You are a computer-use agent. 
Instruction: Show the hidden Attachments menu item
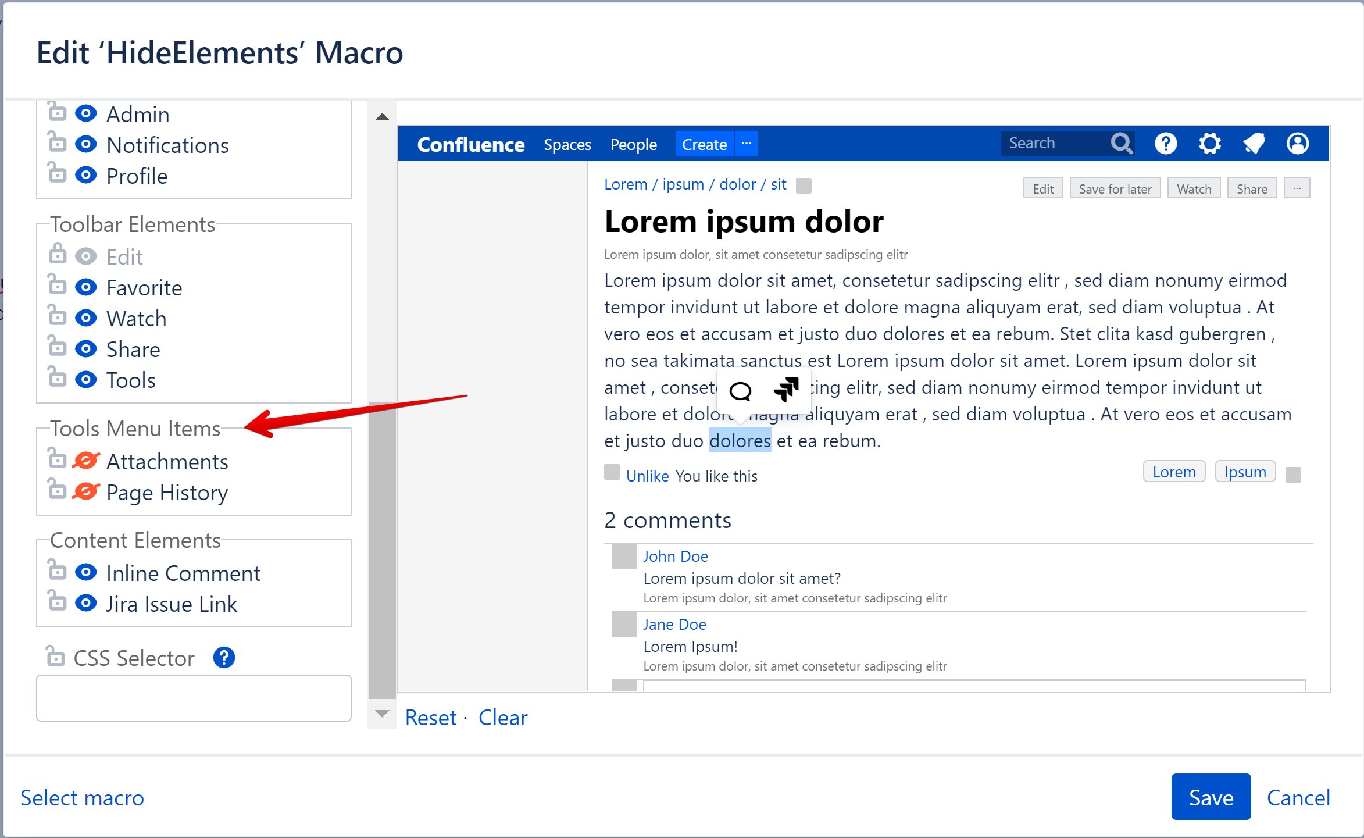point(86,461)
